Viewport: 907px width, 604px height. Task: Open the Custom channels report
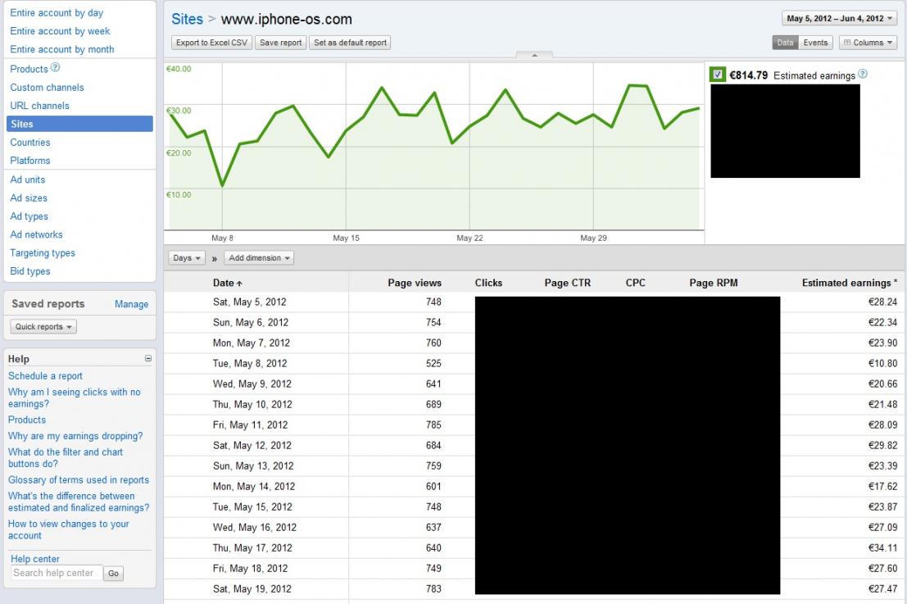click(47, 88)
